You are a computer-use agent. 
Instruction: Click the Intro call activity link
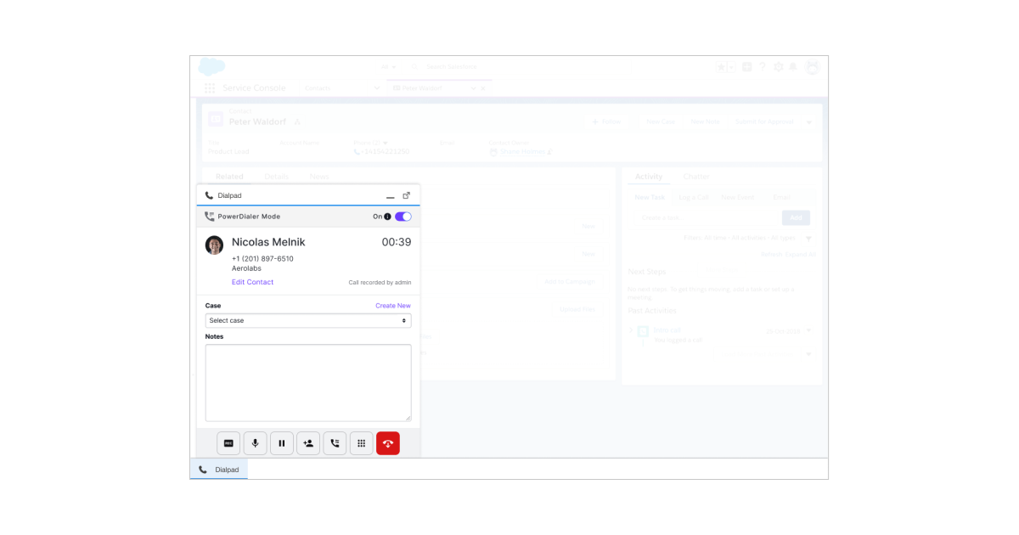(x=667, y=329)
